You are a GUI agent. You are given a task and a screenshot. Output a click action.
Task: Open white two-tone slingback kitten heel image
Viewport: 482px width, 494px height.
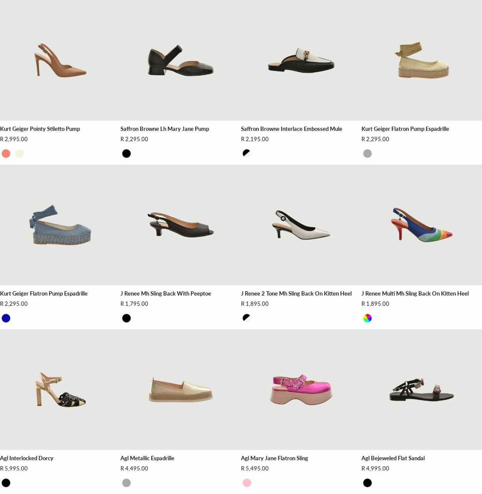pyautogui.click(x=301, y=225)
